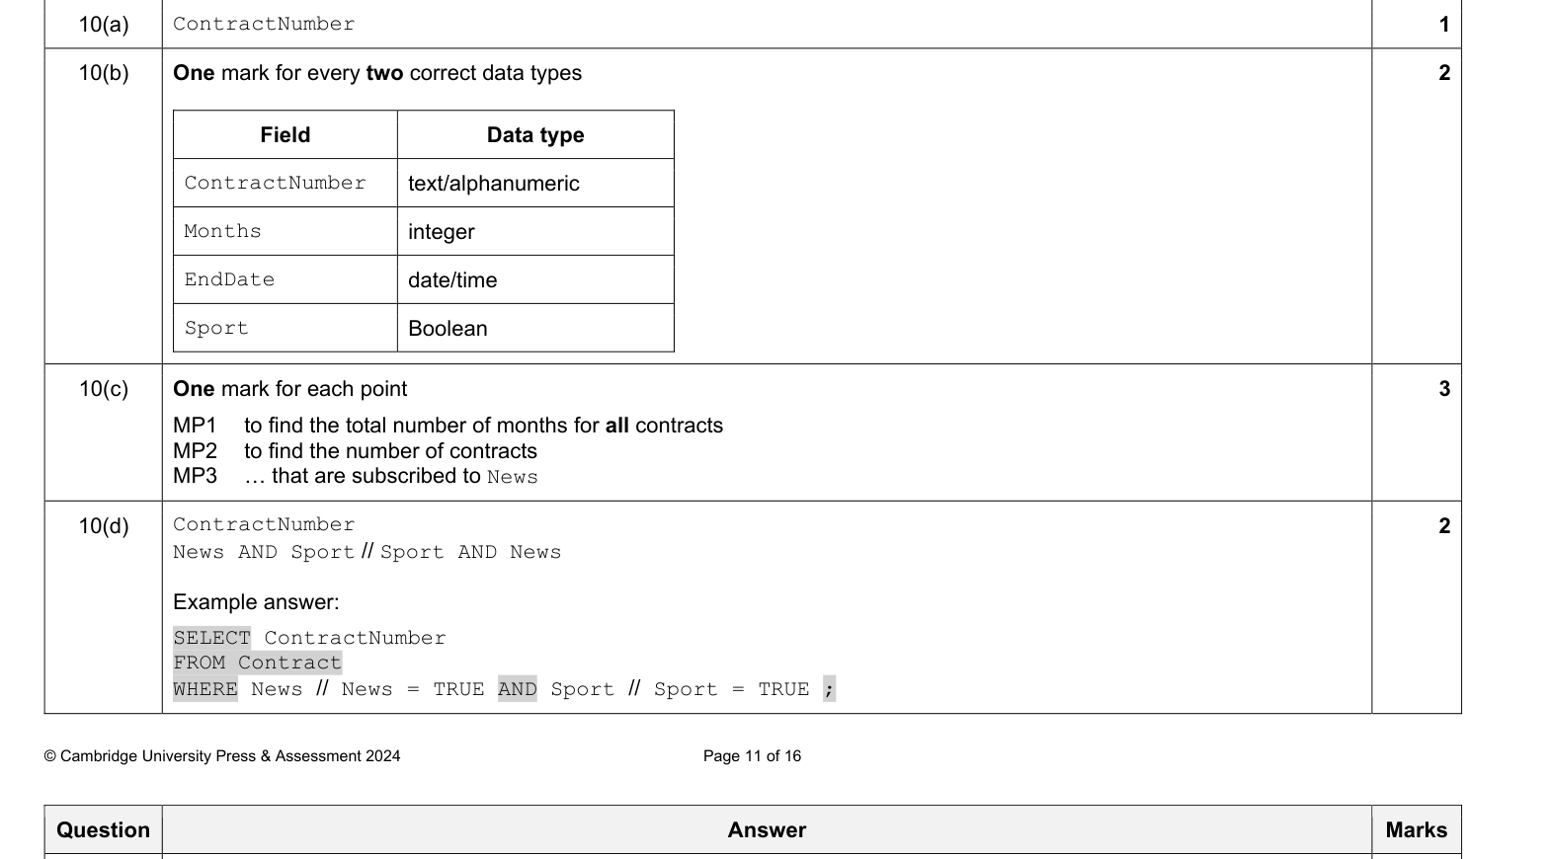Viewport: 1549px width, 859px height.
Task: Click MP3 line about subscribed to News
Action: (356, 476)
